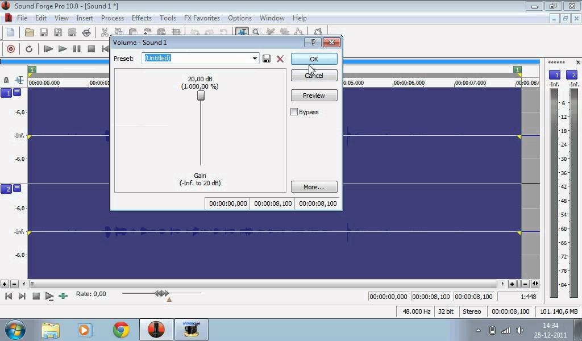
Task: Open the Edit menu
Action: (x=41, y=18)
